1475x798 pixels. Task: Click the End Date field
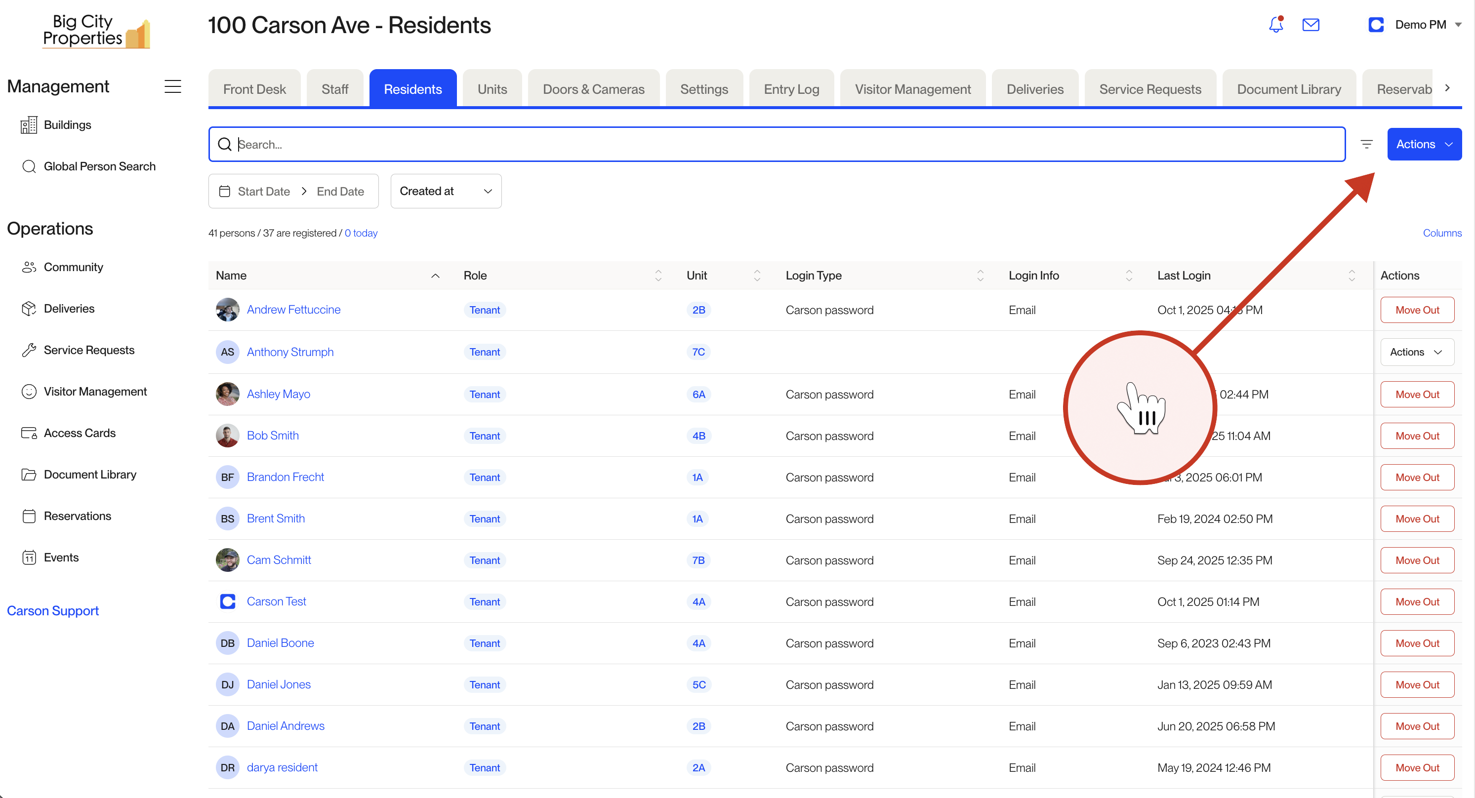click(340, 191)
